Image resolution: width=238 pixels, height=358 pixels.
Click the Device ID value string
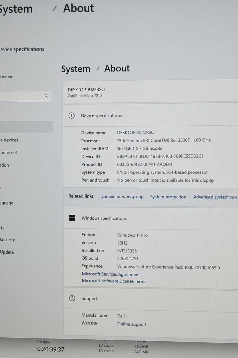(160, 156)
